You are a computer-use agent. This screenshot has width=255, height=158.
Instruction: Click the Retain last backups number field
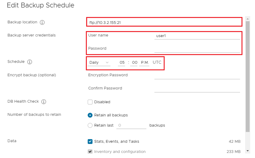click(x=131, y=126)
